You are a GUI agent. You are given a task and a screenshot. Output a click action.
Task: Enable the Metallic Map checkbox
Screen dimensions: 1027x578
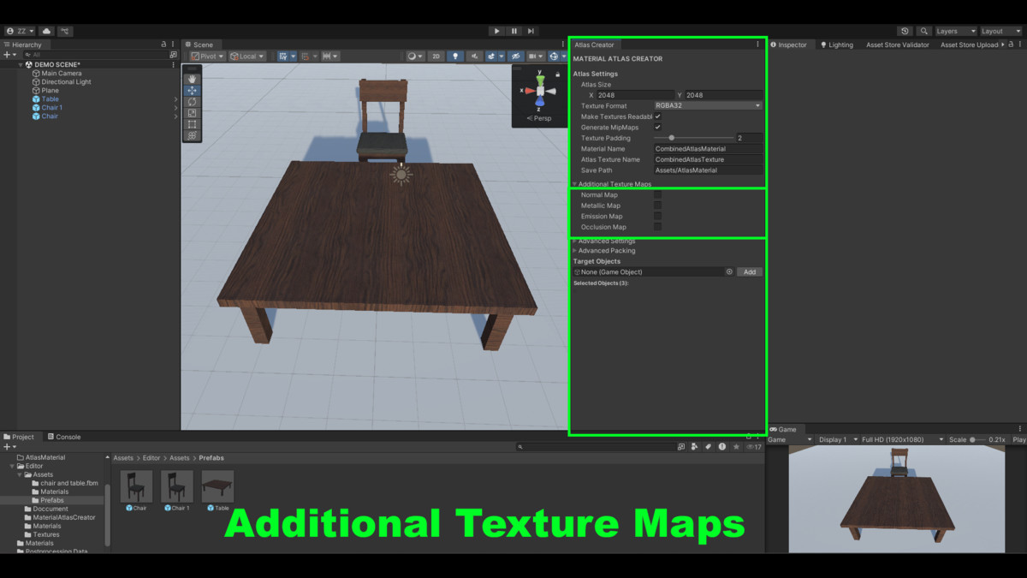point(657,206)
